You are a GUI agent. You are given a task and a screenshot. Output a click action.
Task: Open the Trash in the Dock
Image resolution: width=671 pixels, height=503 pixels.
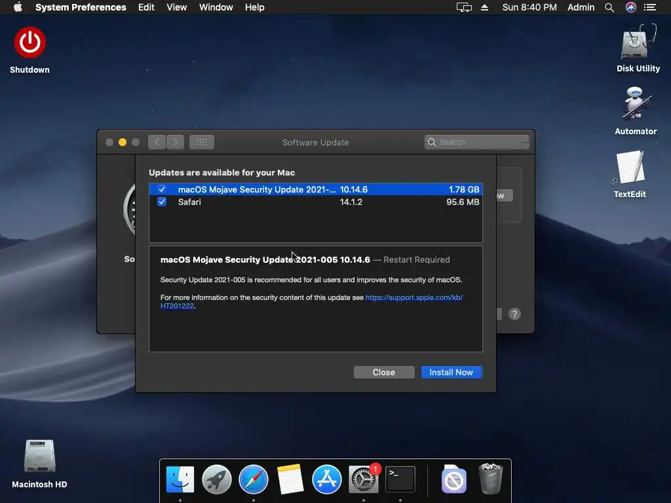coord(490,479)
